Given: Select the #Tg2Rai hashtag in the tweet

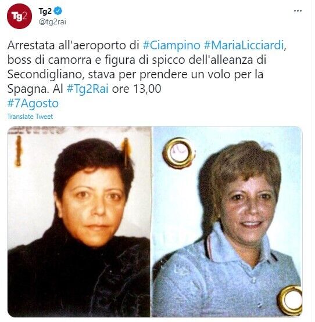Looking at the screenshot, I should pos(87,89).
